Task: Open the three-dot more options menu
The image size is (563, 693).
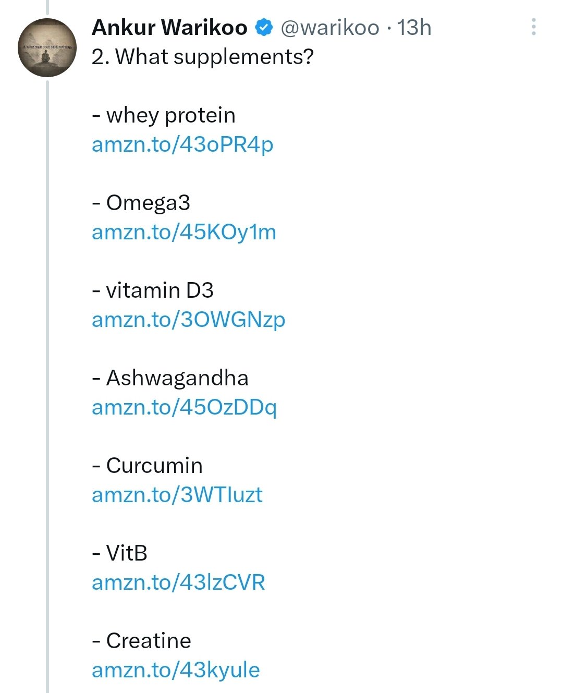Action: pyautogui.click(x=533, y=27)
